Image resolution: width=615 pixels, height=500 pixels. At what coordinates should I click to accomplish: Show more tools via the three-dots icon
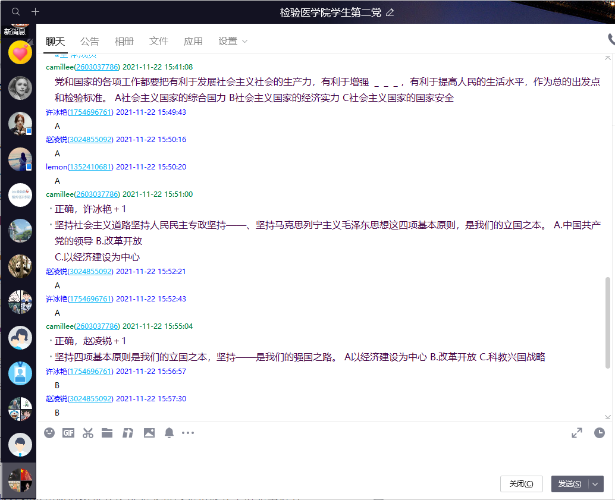(x=188, y=433)
